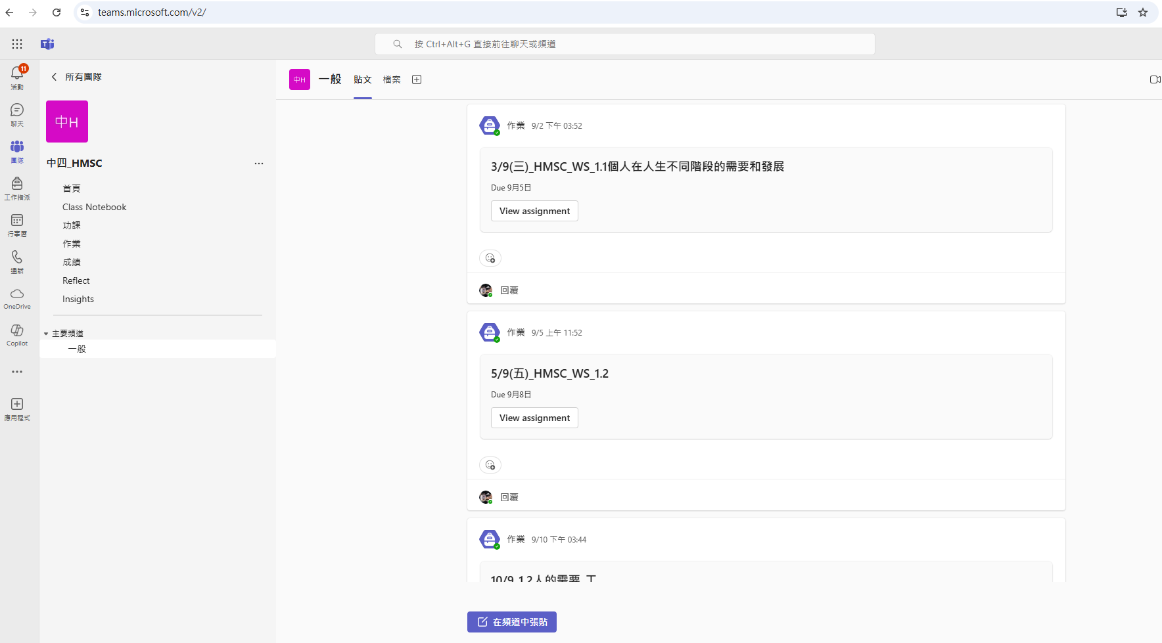This screenshot has height=643, width=1162.
Task: Click the search box at the top
Action: 624,44
